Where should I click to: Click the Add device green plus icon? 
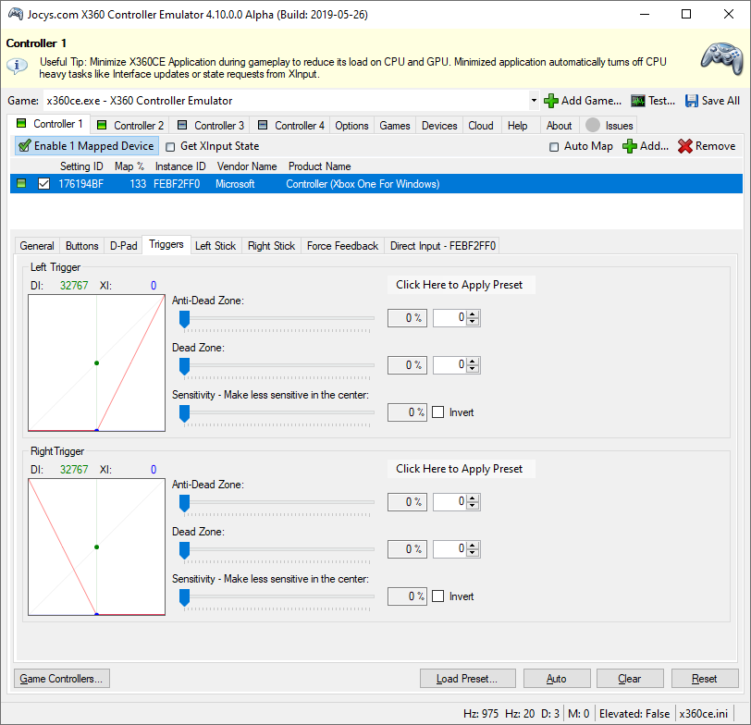click(630, 146)
